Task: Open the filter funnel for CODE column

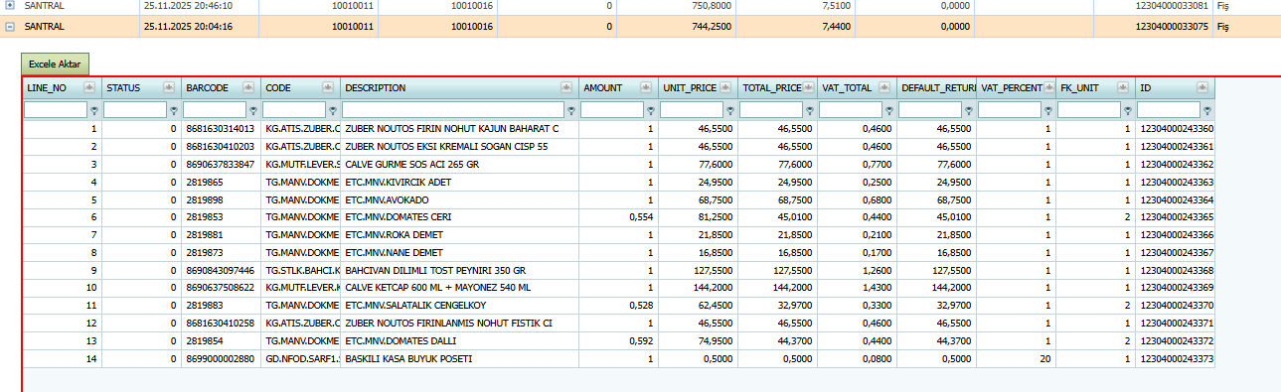Action: pyautogui.click(x=333, y=110)
